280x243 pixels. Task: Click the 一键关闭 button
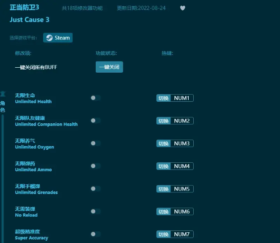point(109,67)
